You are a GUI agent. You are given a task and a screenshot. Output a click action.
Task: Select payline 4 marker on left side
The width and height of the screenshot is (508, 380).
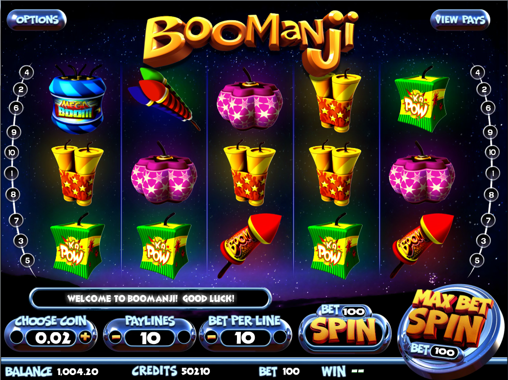pyautogui.click(x=27, y=73)
